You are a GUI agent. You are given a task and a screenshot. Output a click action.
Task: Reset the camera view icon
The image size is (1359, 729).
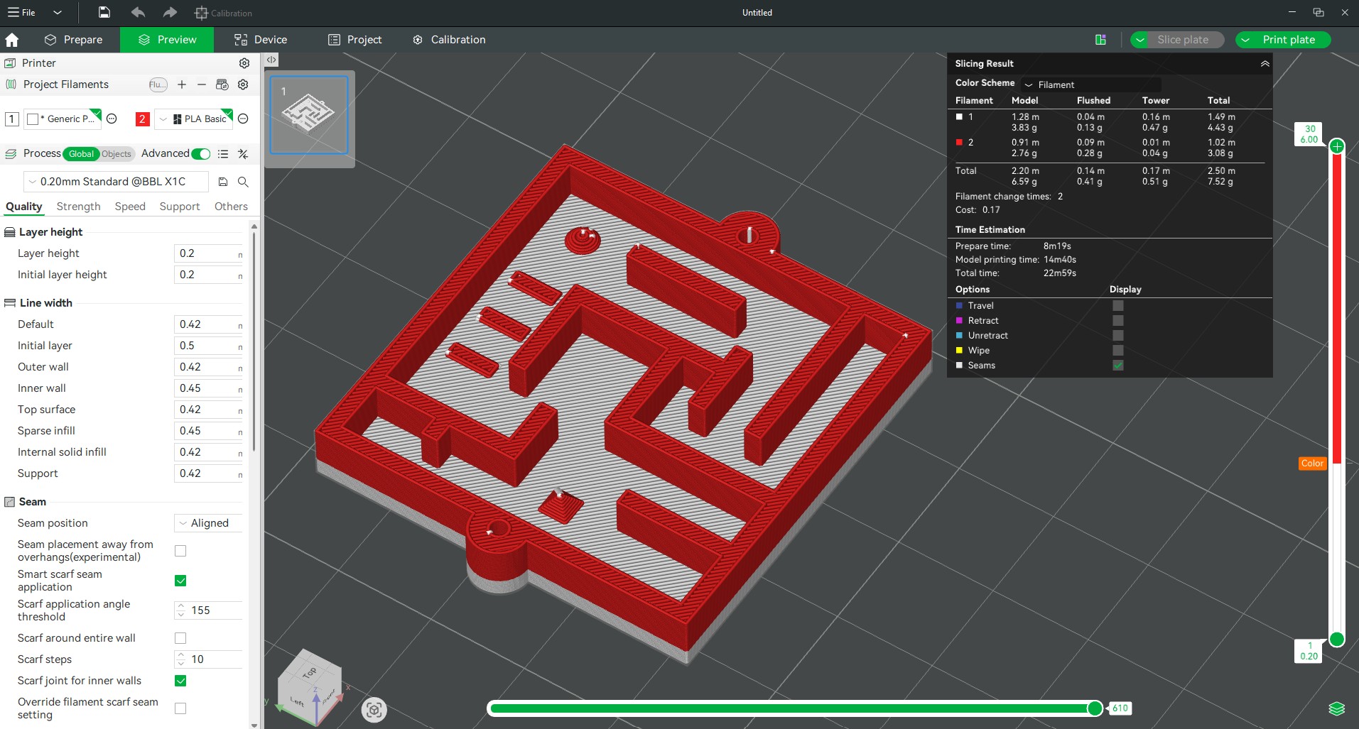pyautogui.click(x=374, y=709)
